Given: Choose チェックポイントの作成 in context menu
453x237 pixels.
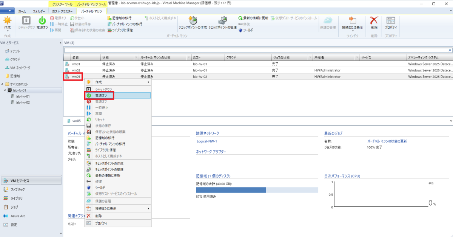Looking at the screenshot, I should tap(118, 163).
